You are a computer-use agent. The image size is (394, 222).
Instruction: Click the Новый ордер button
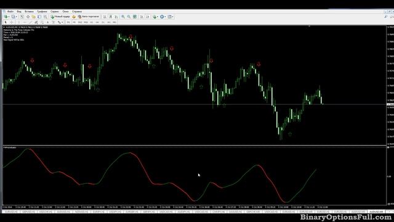coord(60,17)
